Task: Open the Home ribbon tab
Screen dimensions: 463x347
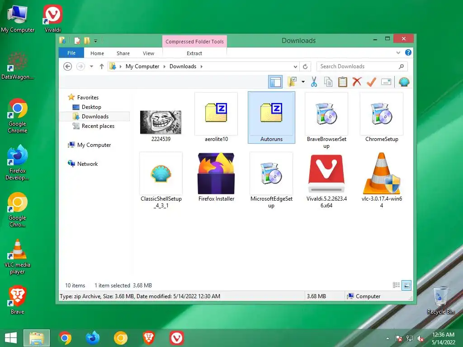Action: (97, 53)
